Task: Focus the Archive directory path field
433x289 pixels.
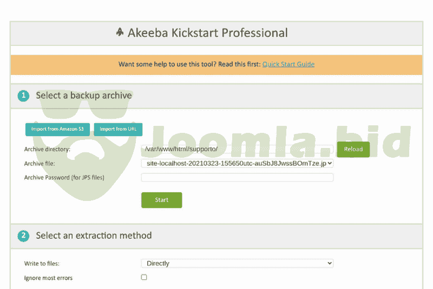Action: tap(237, 149)
